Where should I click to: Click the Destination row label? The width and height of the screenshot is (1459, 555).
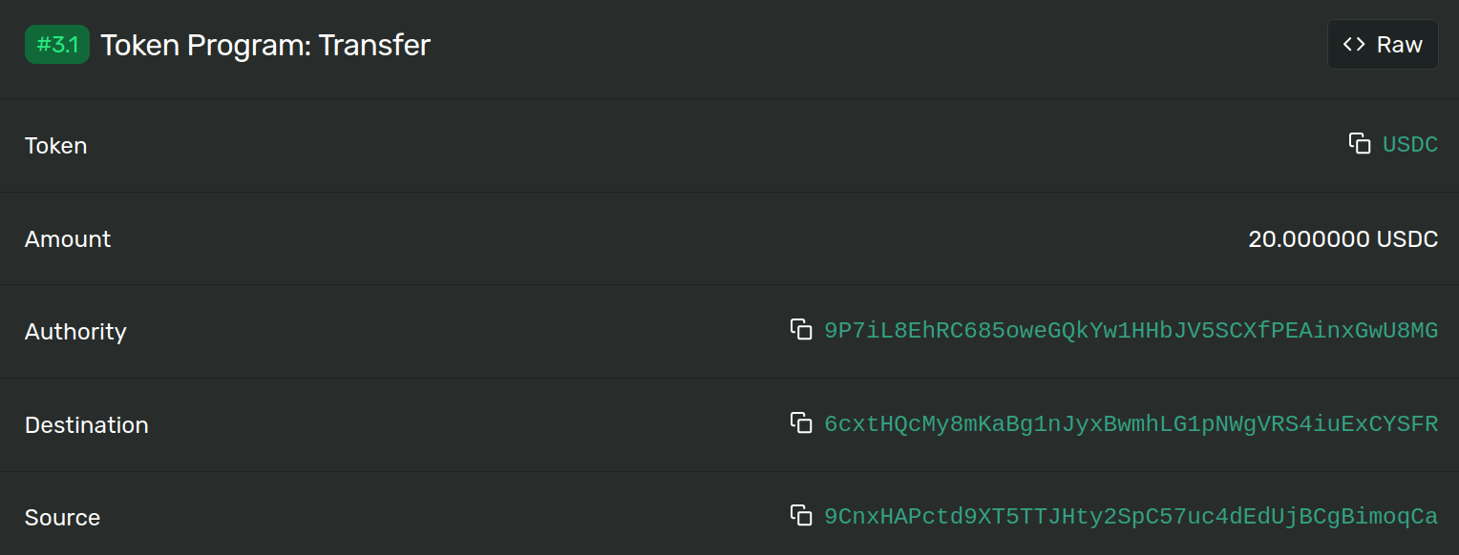tap(86, 424)
